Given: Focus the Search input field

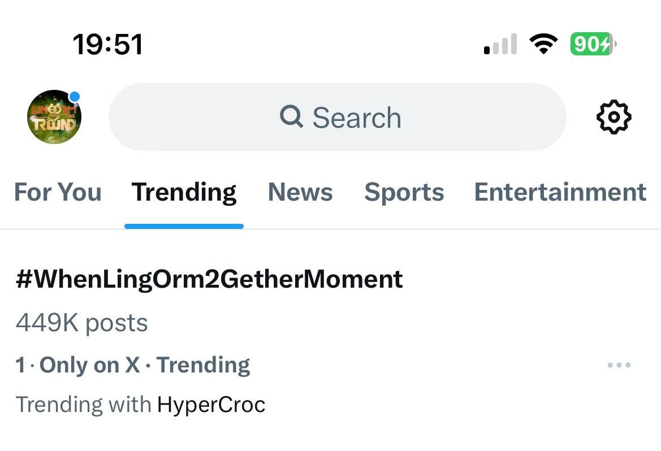Looking at the screenshot, I should click(356, 118).
